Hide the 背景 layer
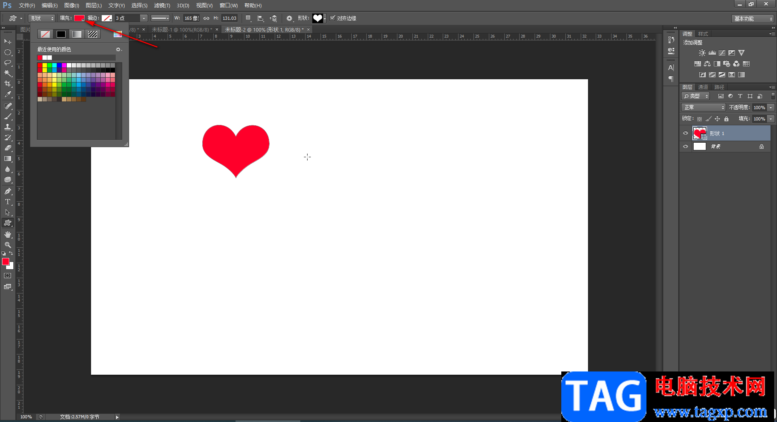The width and height of the screenshot is (777, 422). point(686,147)
